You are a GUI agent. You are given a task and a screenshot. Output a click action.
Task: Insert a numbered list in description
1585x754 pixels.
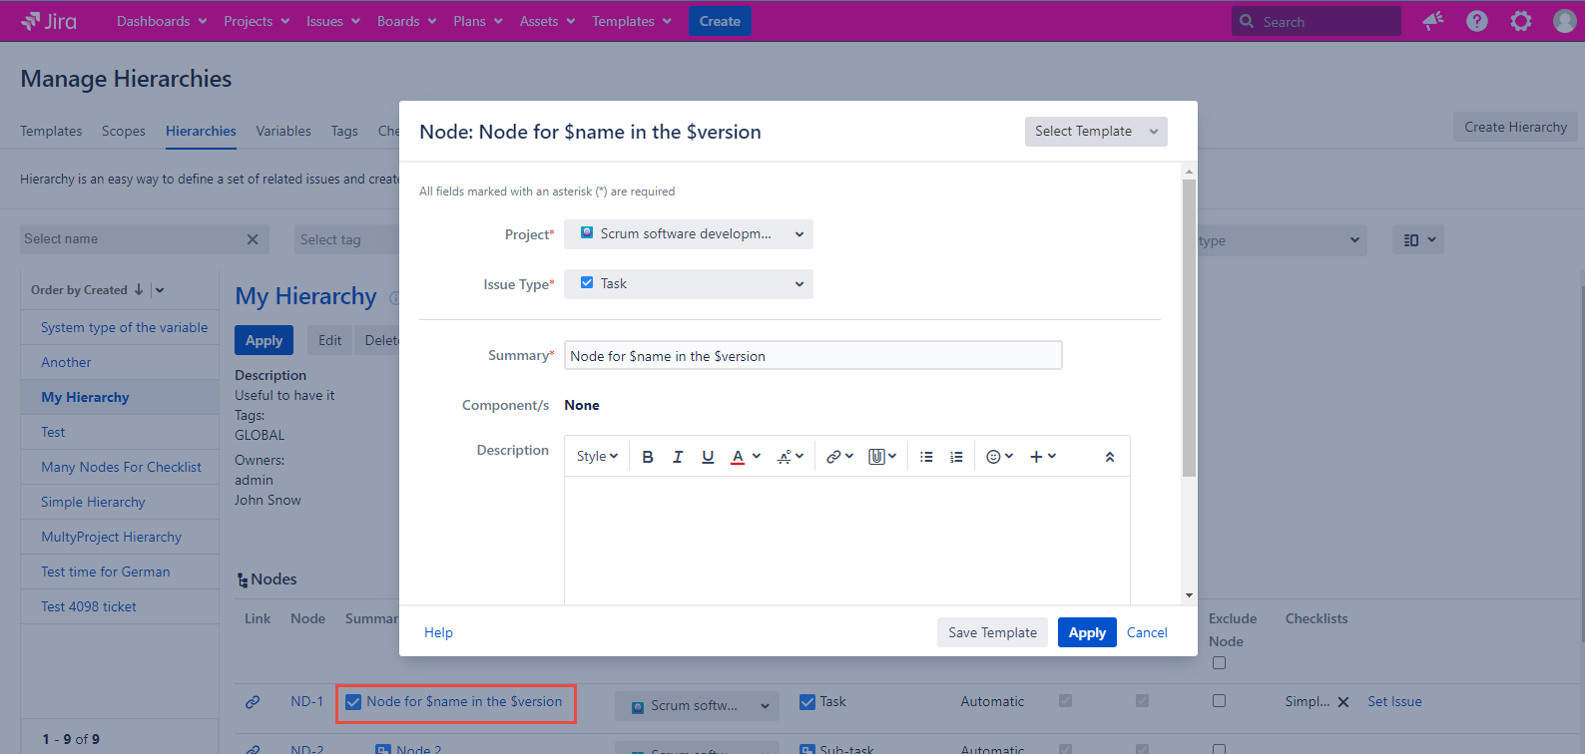[x=956, y=457]
